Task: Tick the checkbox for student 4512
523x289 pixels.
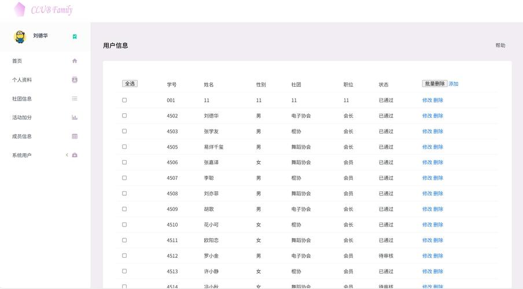Action: (x=124, y=255)
